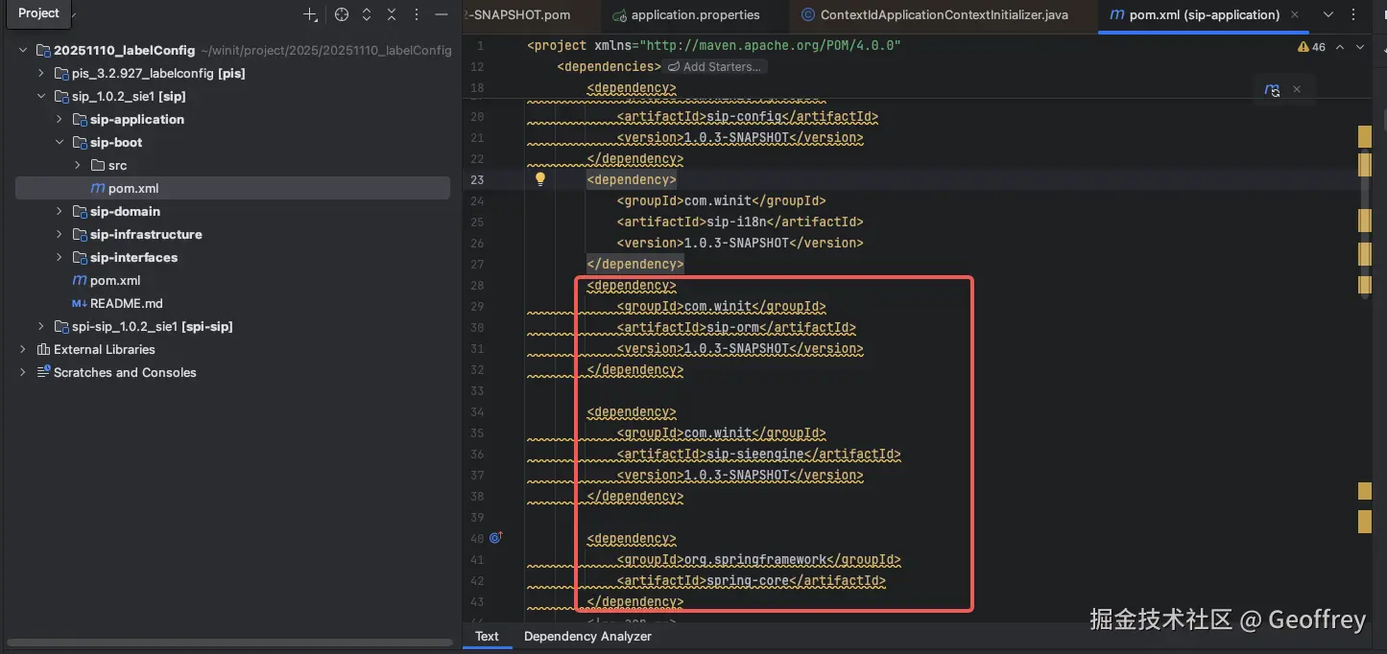Open the 46 warnings inspection indicator

click(1311, 47)
